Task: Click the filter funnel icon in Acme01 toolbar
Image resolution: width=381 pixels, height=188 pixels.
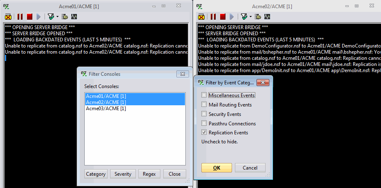Action: 50,17
